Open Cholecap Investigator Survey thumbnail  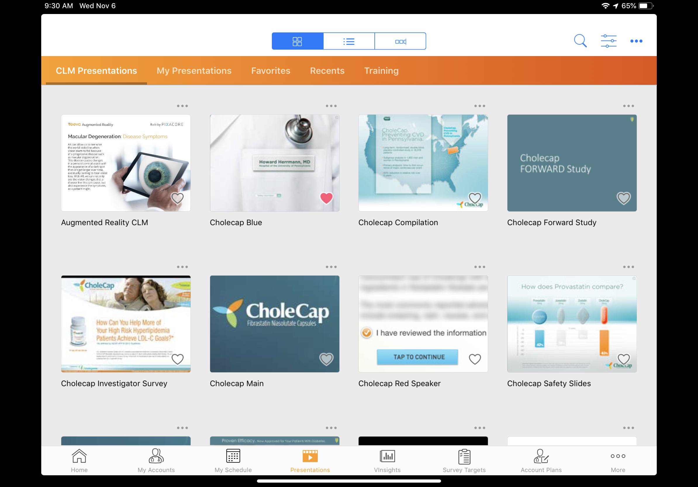coord(126,324)
